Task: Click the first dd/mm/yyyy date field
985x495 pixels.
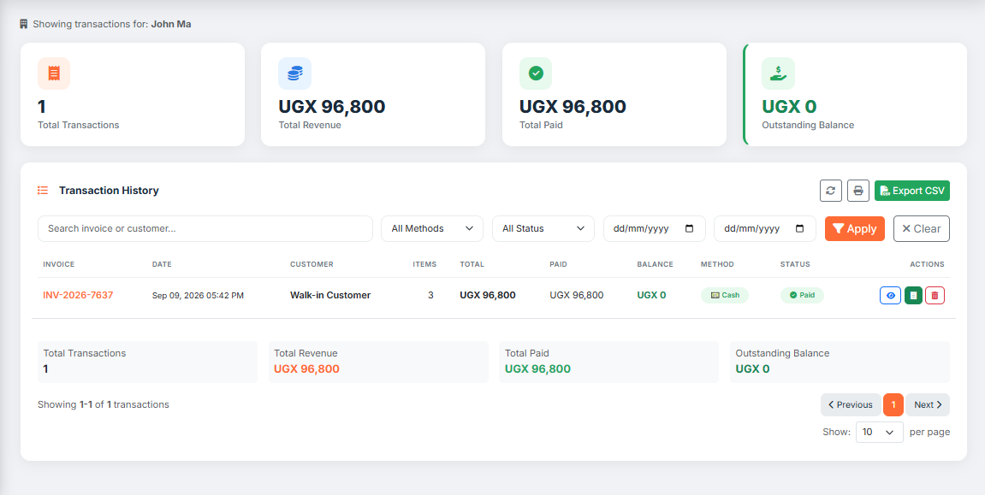Action: 655,229
